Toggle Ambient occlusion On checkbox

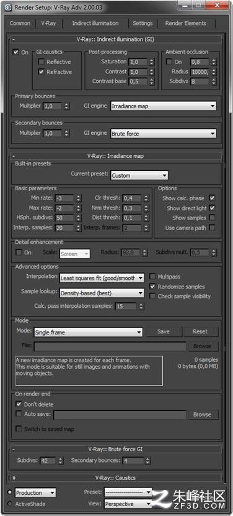pos(169,62)
